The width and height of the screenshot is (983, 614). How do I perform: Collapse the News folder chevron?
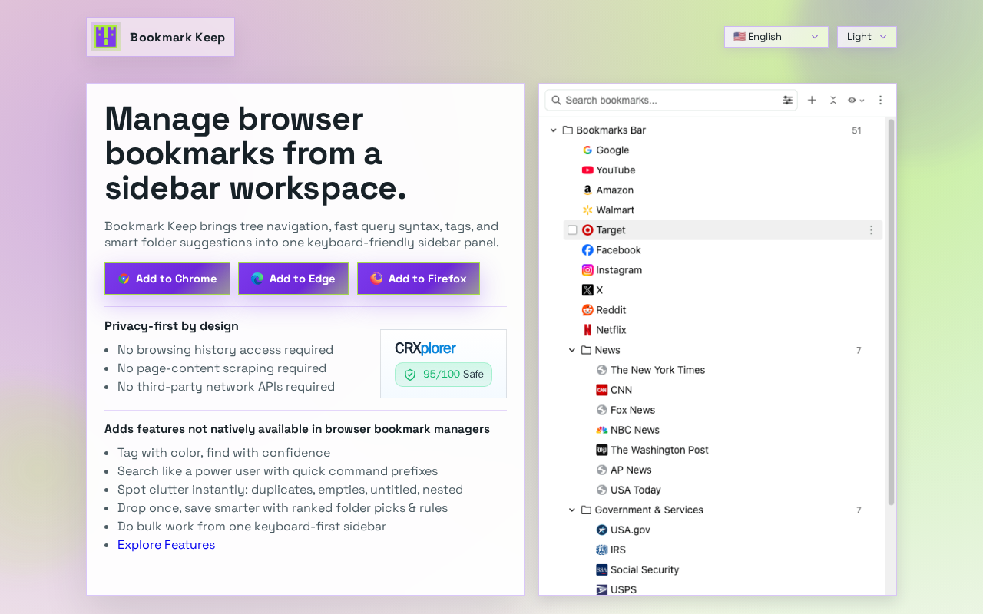click(572, 350)
